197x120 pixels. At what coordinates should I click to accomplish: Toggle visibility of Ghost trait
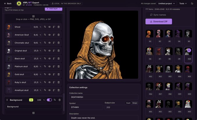tap(50, 27)
